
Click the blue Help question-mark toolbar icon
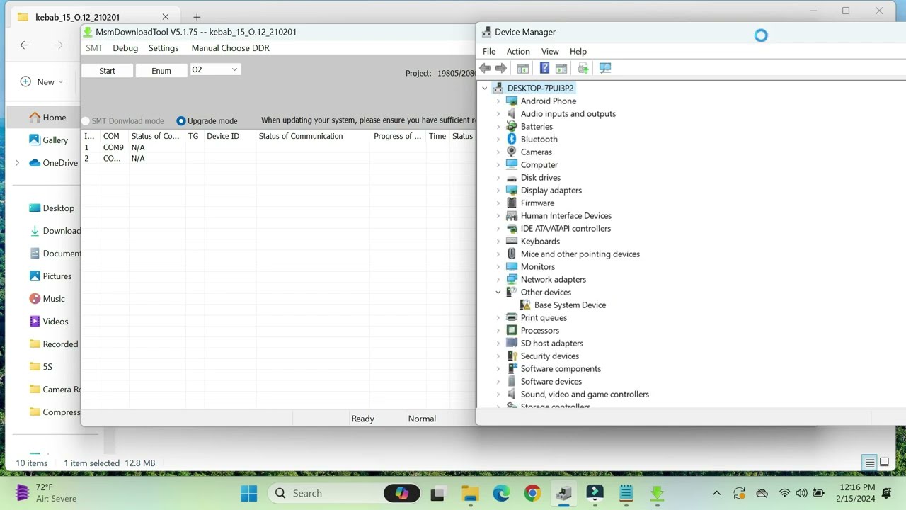pyautogui.click(x=544, y=68)
